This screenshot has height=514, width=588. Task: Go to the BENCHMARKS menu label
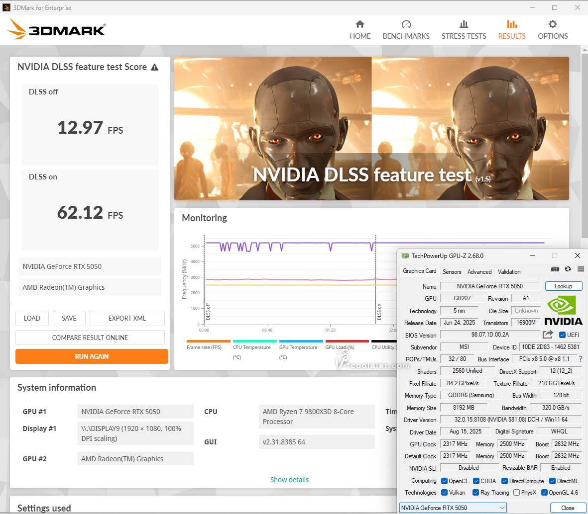click(406, 36)
